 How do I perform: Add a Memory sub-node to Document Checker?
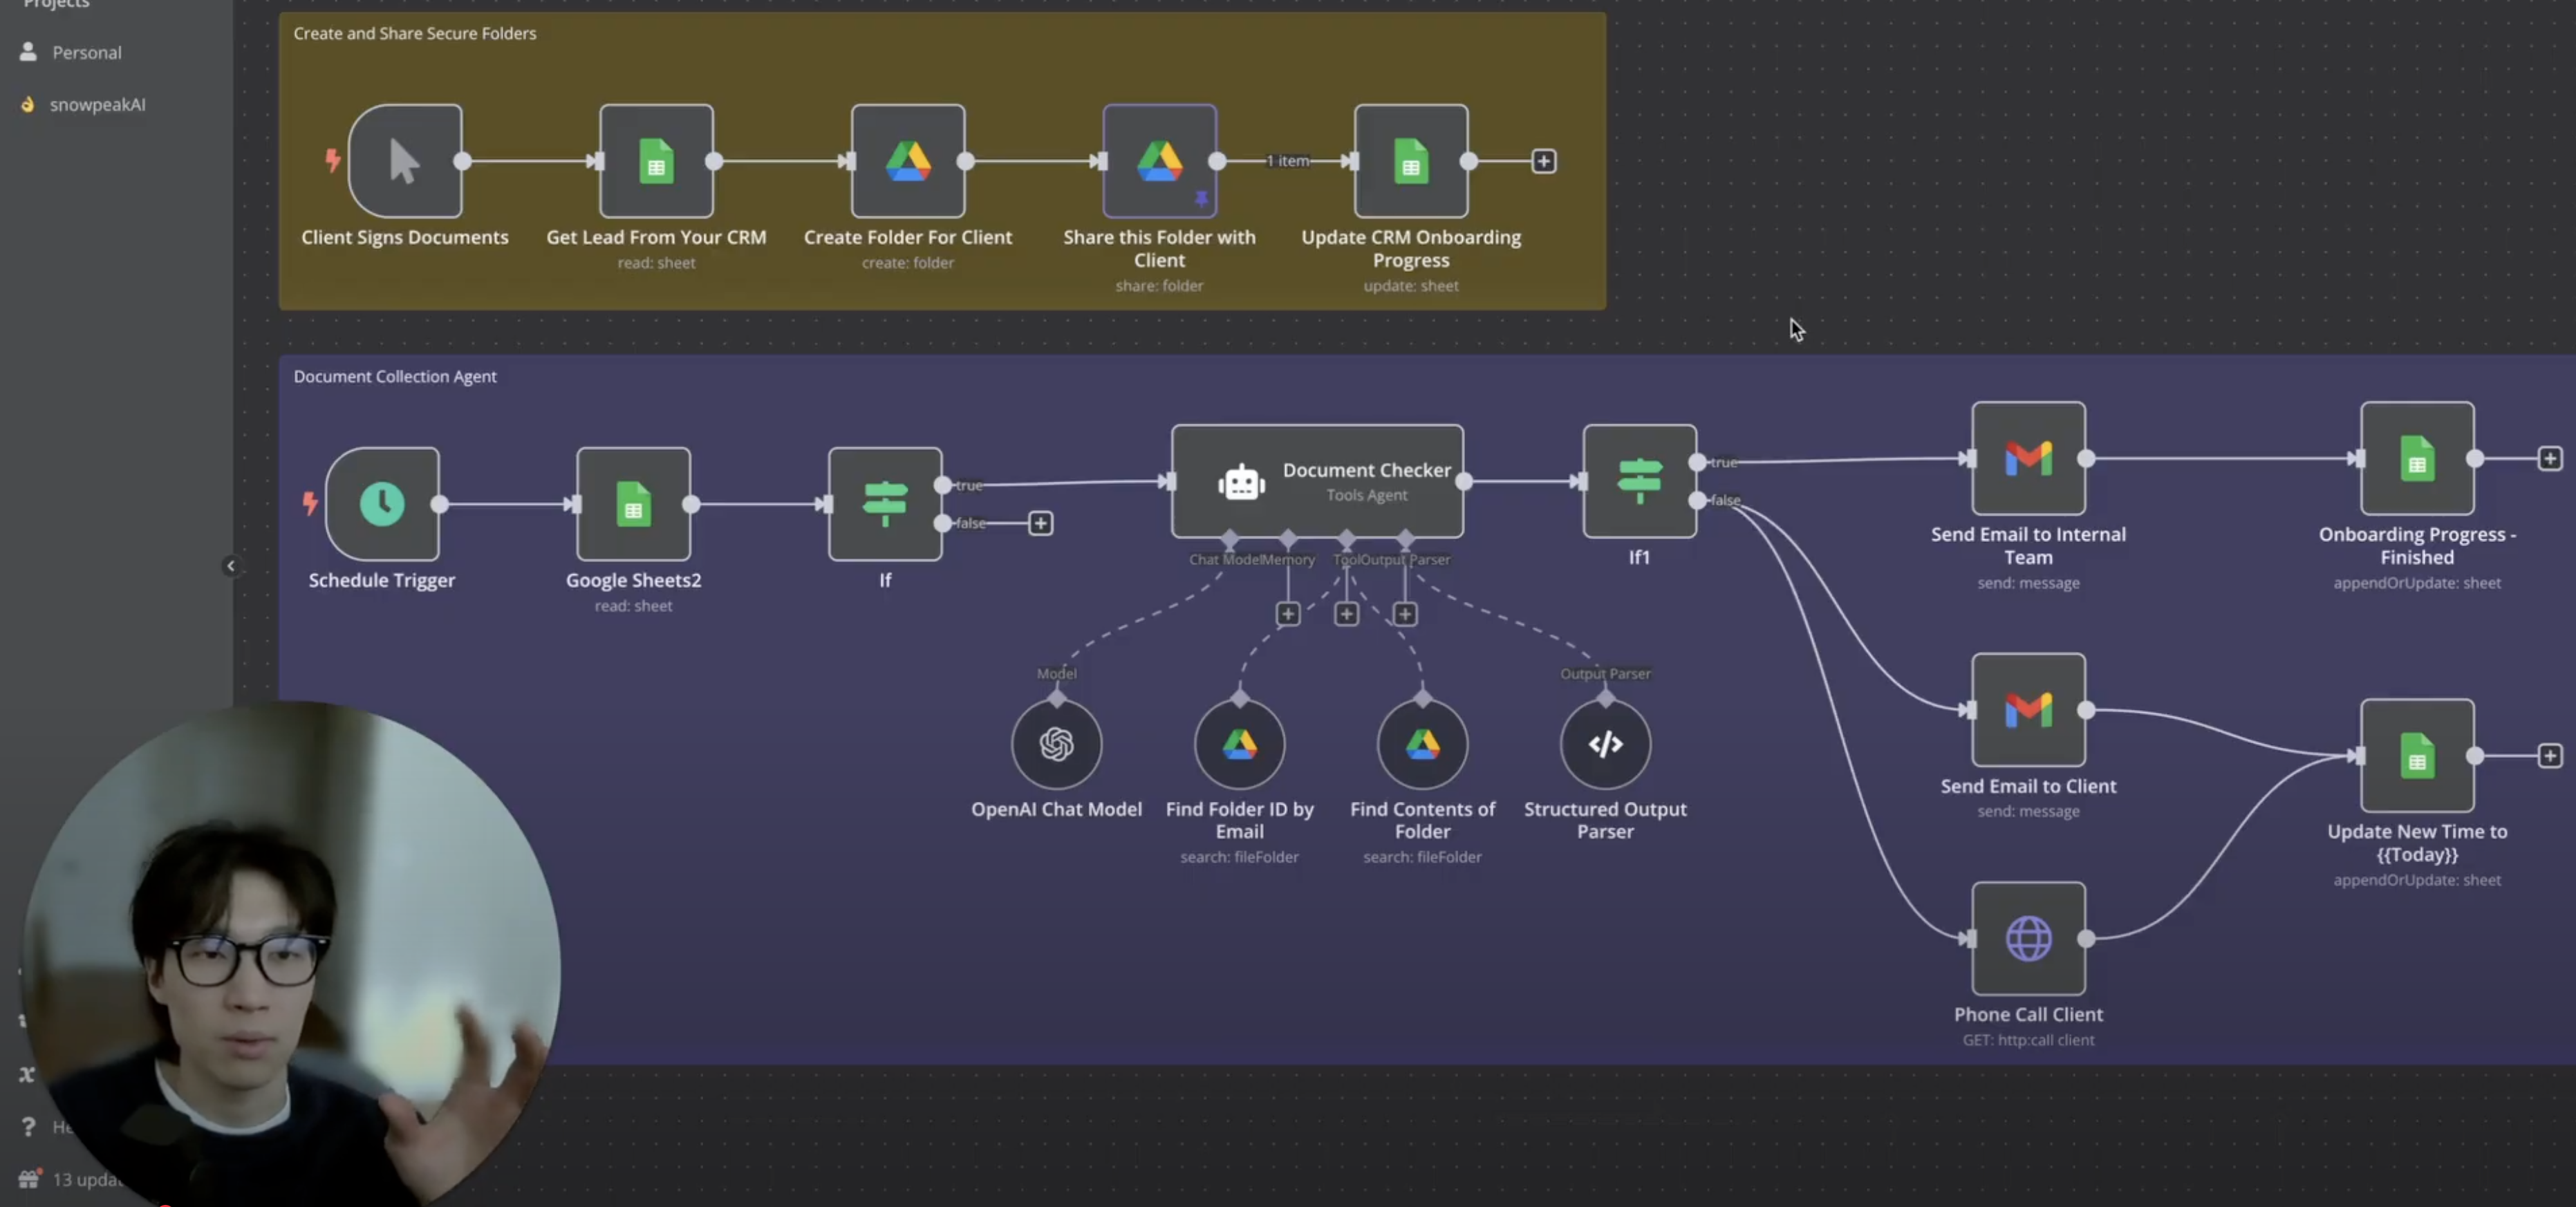tap(1287, 614)
